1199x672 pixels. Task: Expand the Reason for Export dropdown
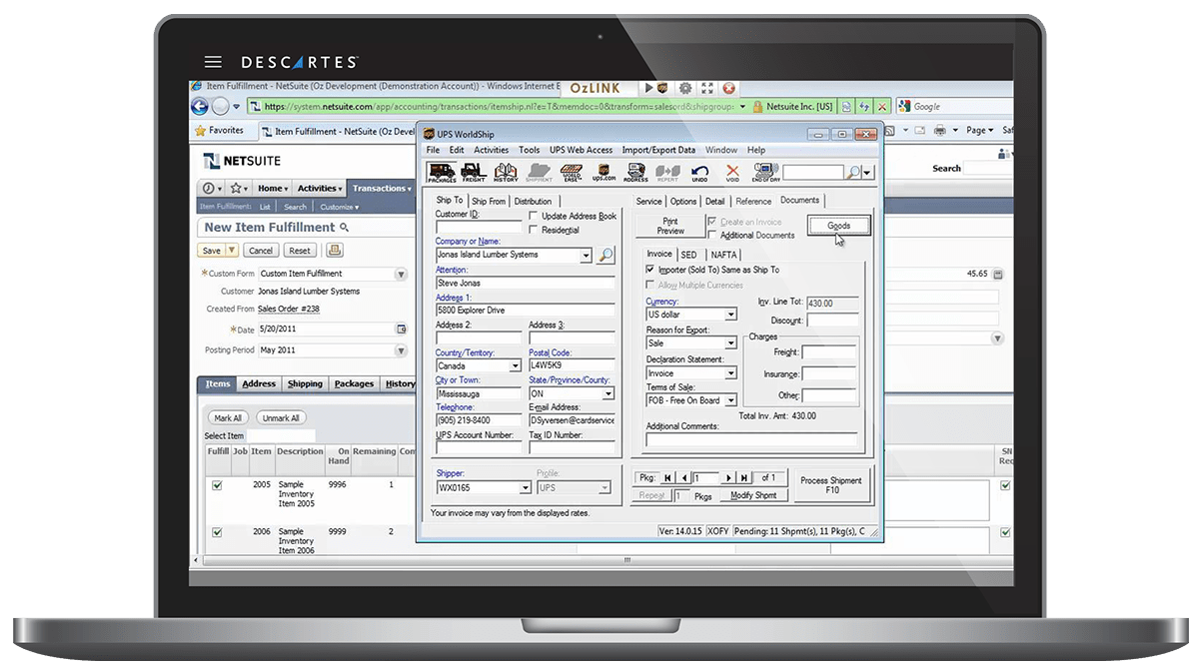coord(730,343)
